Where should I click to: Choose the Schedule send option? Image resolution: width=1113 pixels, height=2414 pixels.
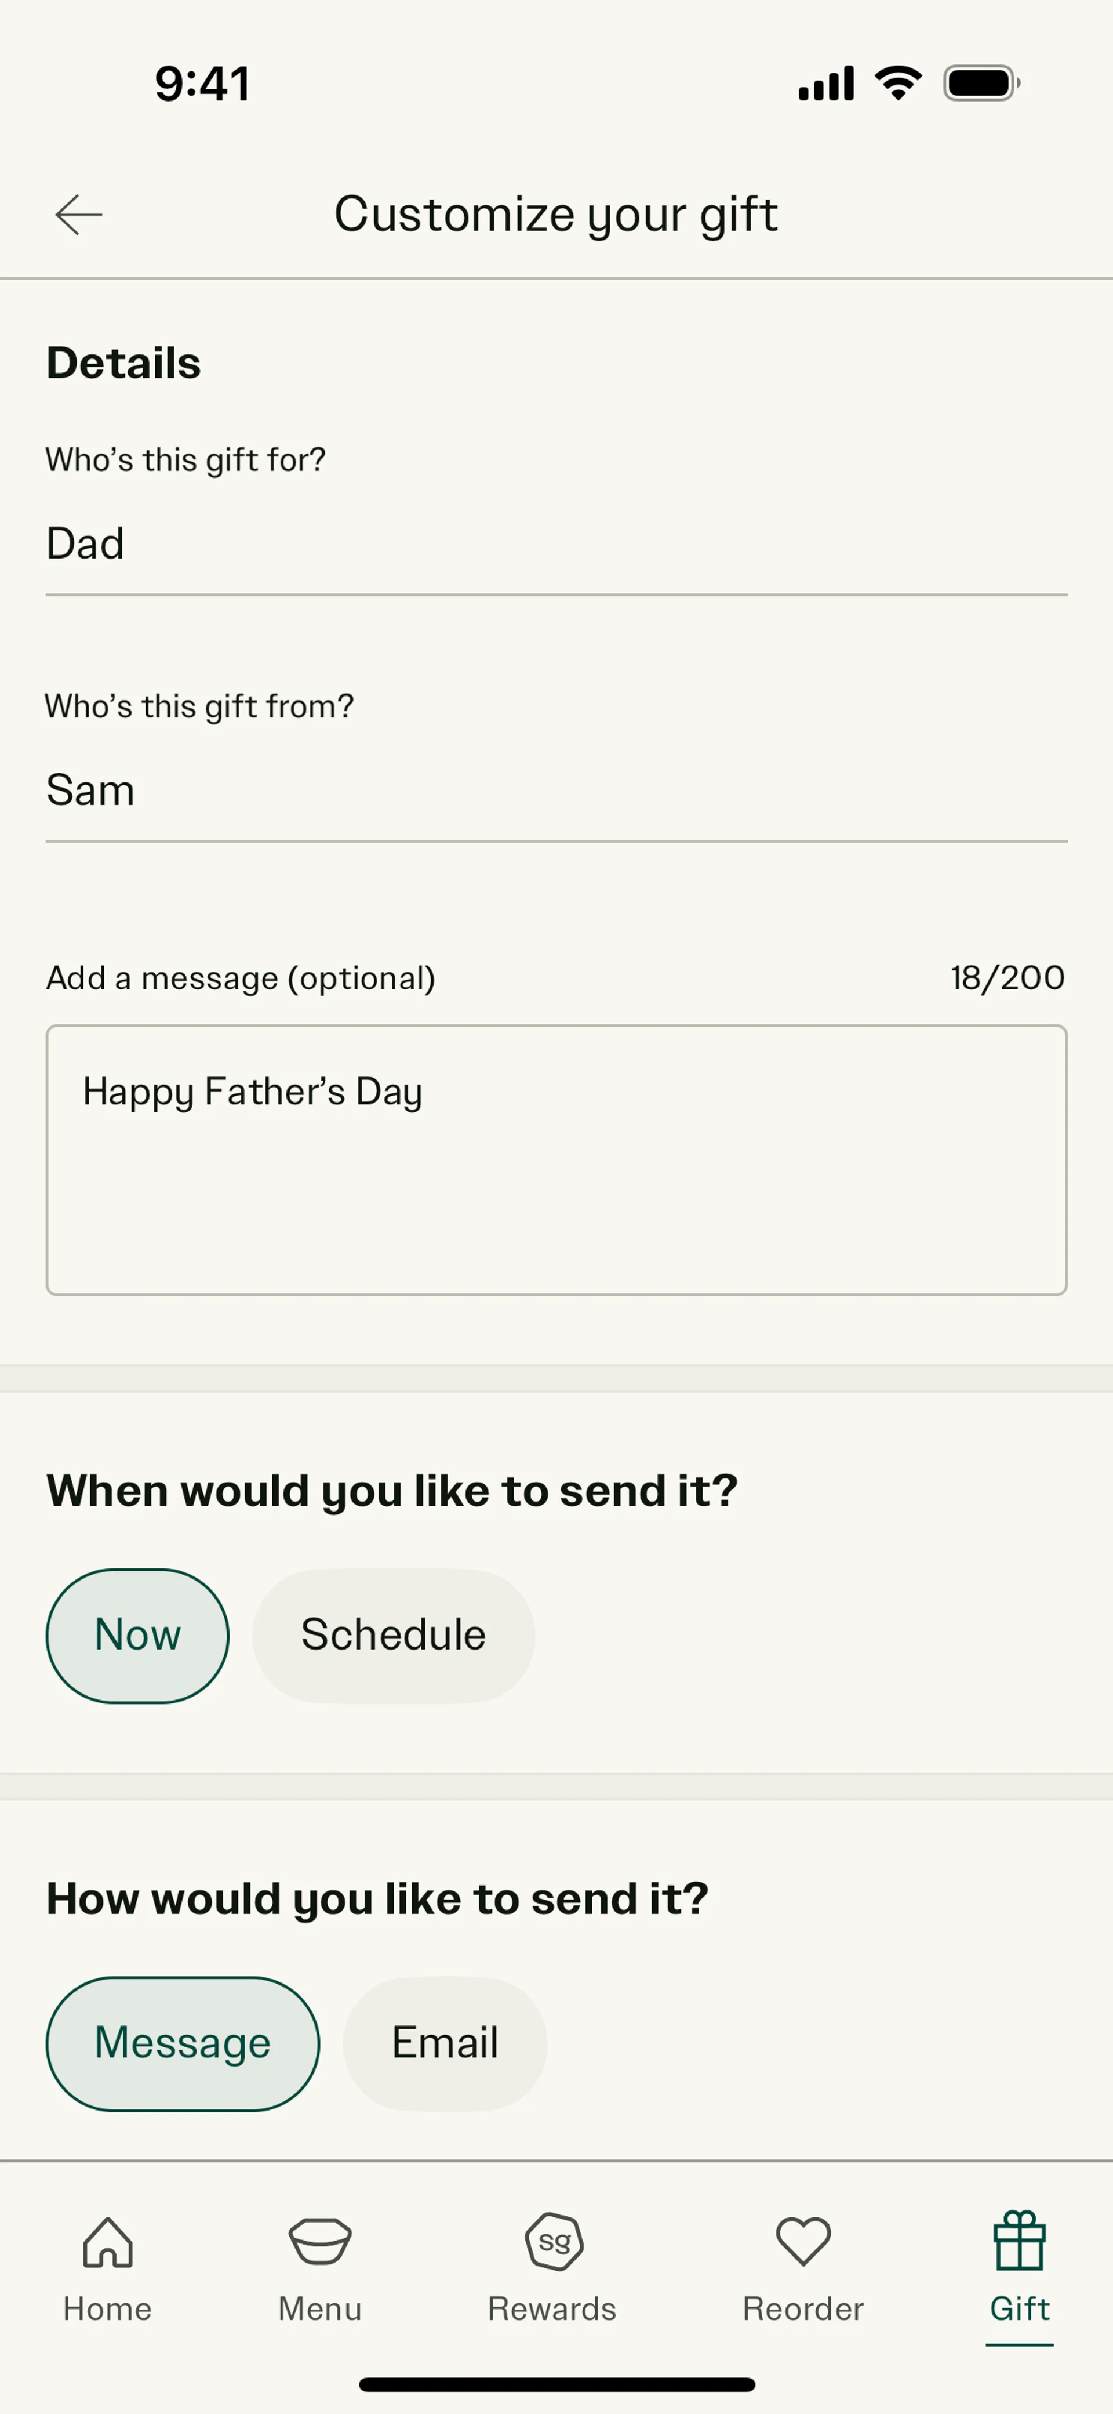pos(394,1635)
